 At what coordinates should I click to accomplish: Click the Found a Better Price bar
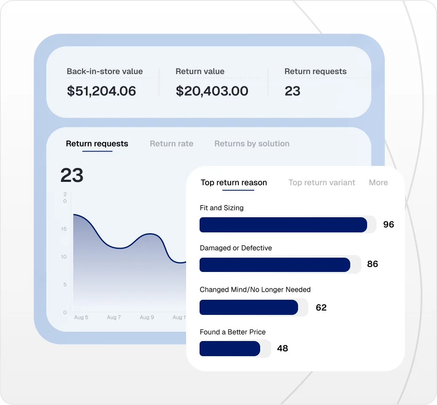point(229,349)
